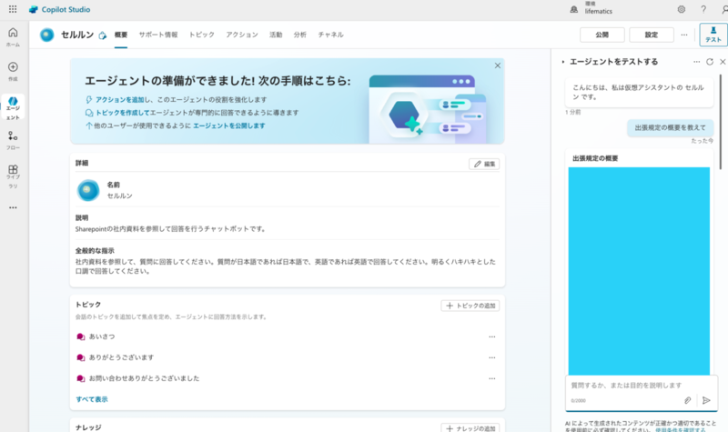The image size is (728, 432).
Task: Close the agent test panel
Action: click(x=723, y=62)
